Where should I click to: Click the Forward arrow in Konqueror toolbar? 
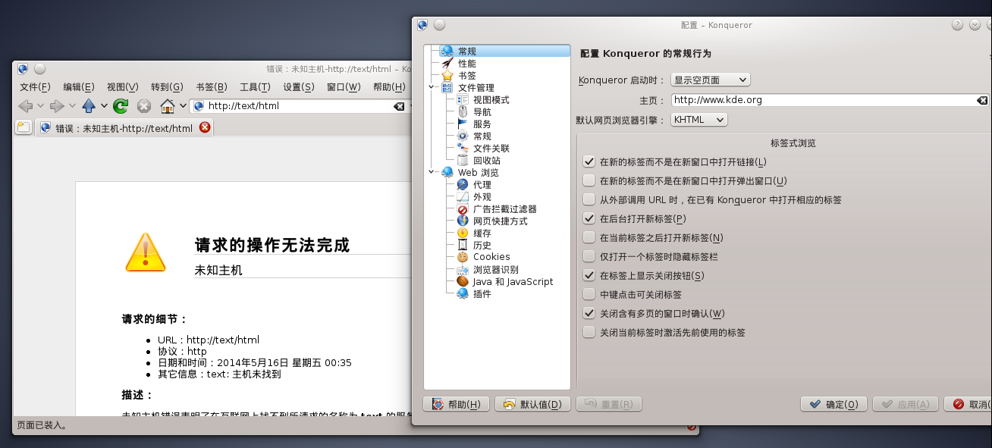[57, 106]
